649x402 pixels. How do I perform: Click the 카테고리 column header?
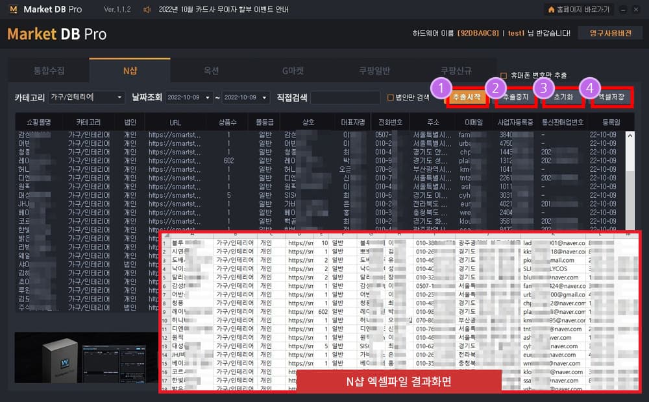click(88, 123)
